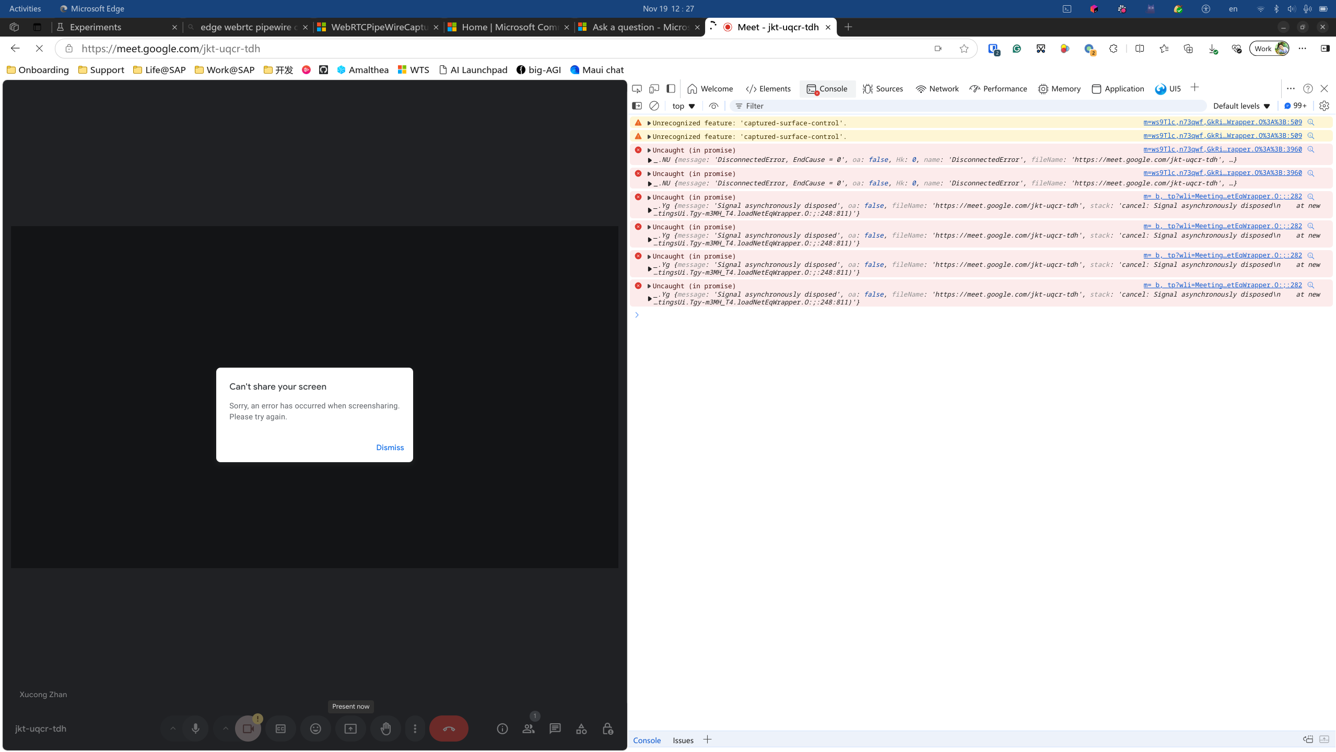Open the DevTools Memory tab
The width and height of the screenshot is (1336, 752).
pyautogui.click(x=1059, y=89)
